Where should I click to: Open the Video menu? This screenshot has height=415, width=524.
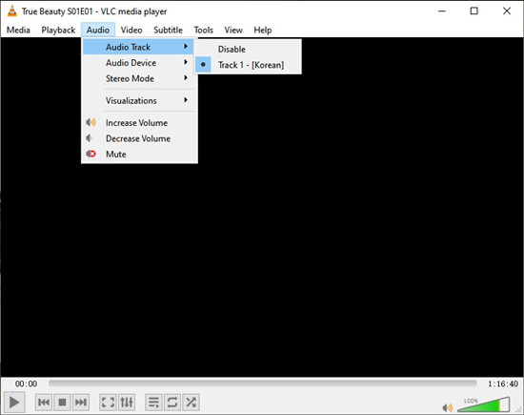click(131, 30)
